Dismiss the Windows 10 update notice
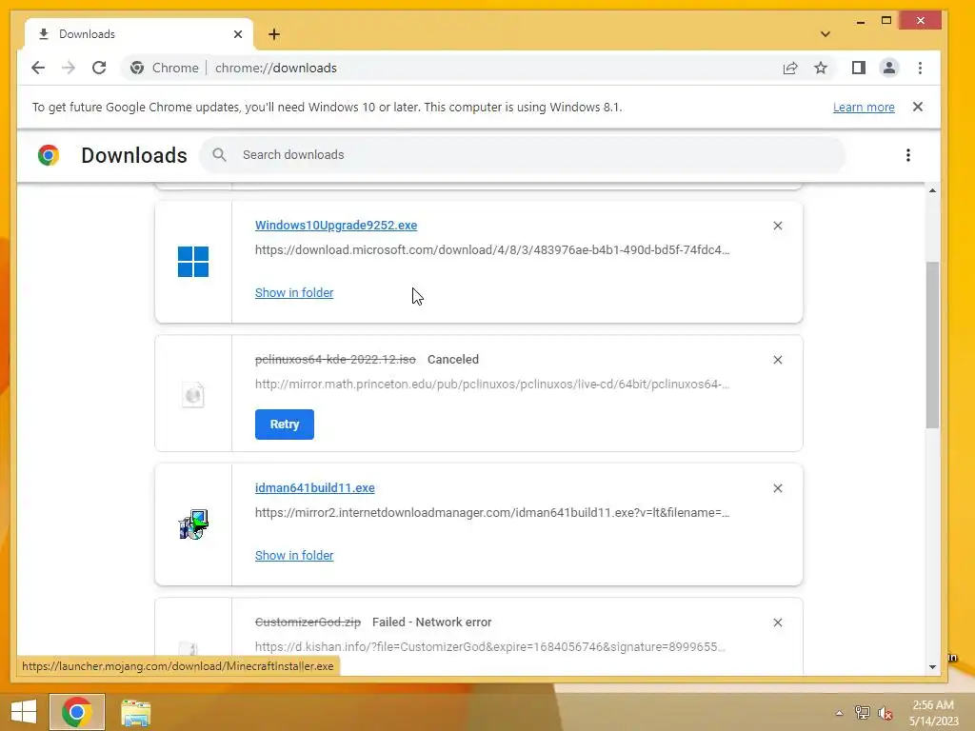This screenshot has width=975, height=731. [918, 107]
